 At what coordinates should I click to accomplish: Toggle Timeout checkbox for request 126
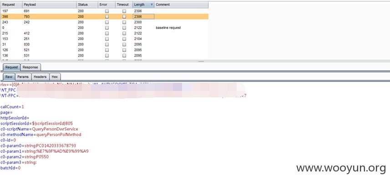(x=124, y=50)
